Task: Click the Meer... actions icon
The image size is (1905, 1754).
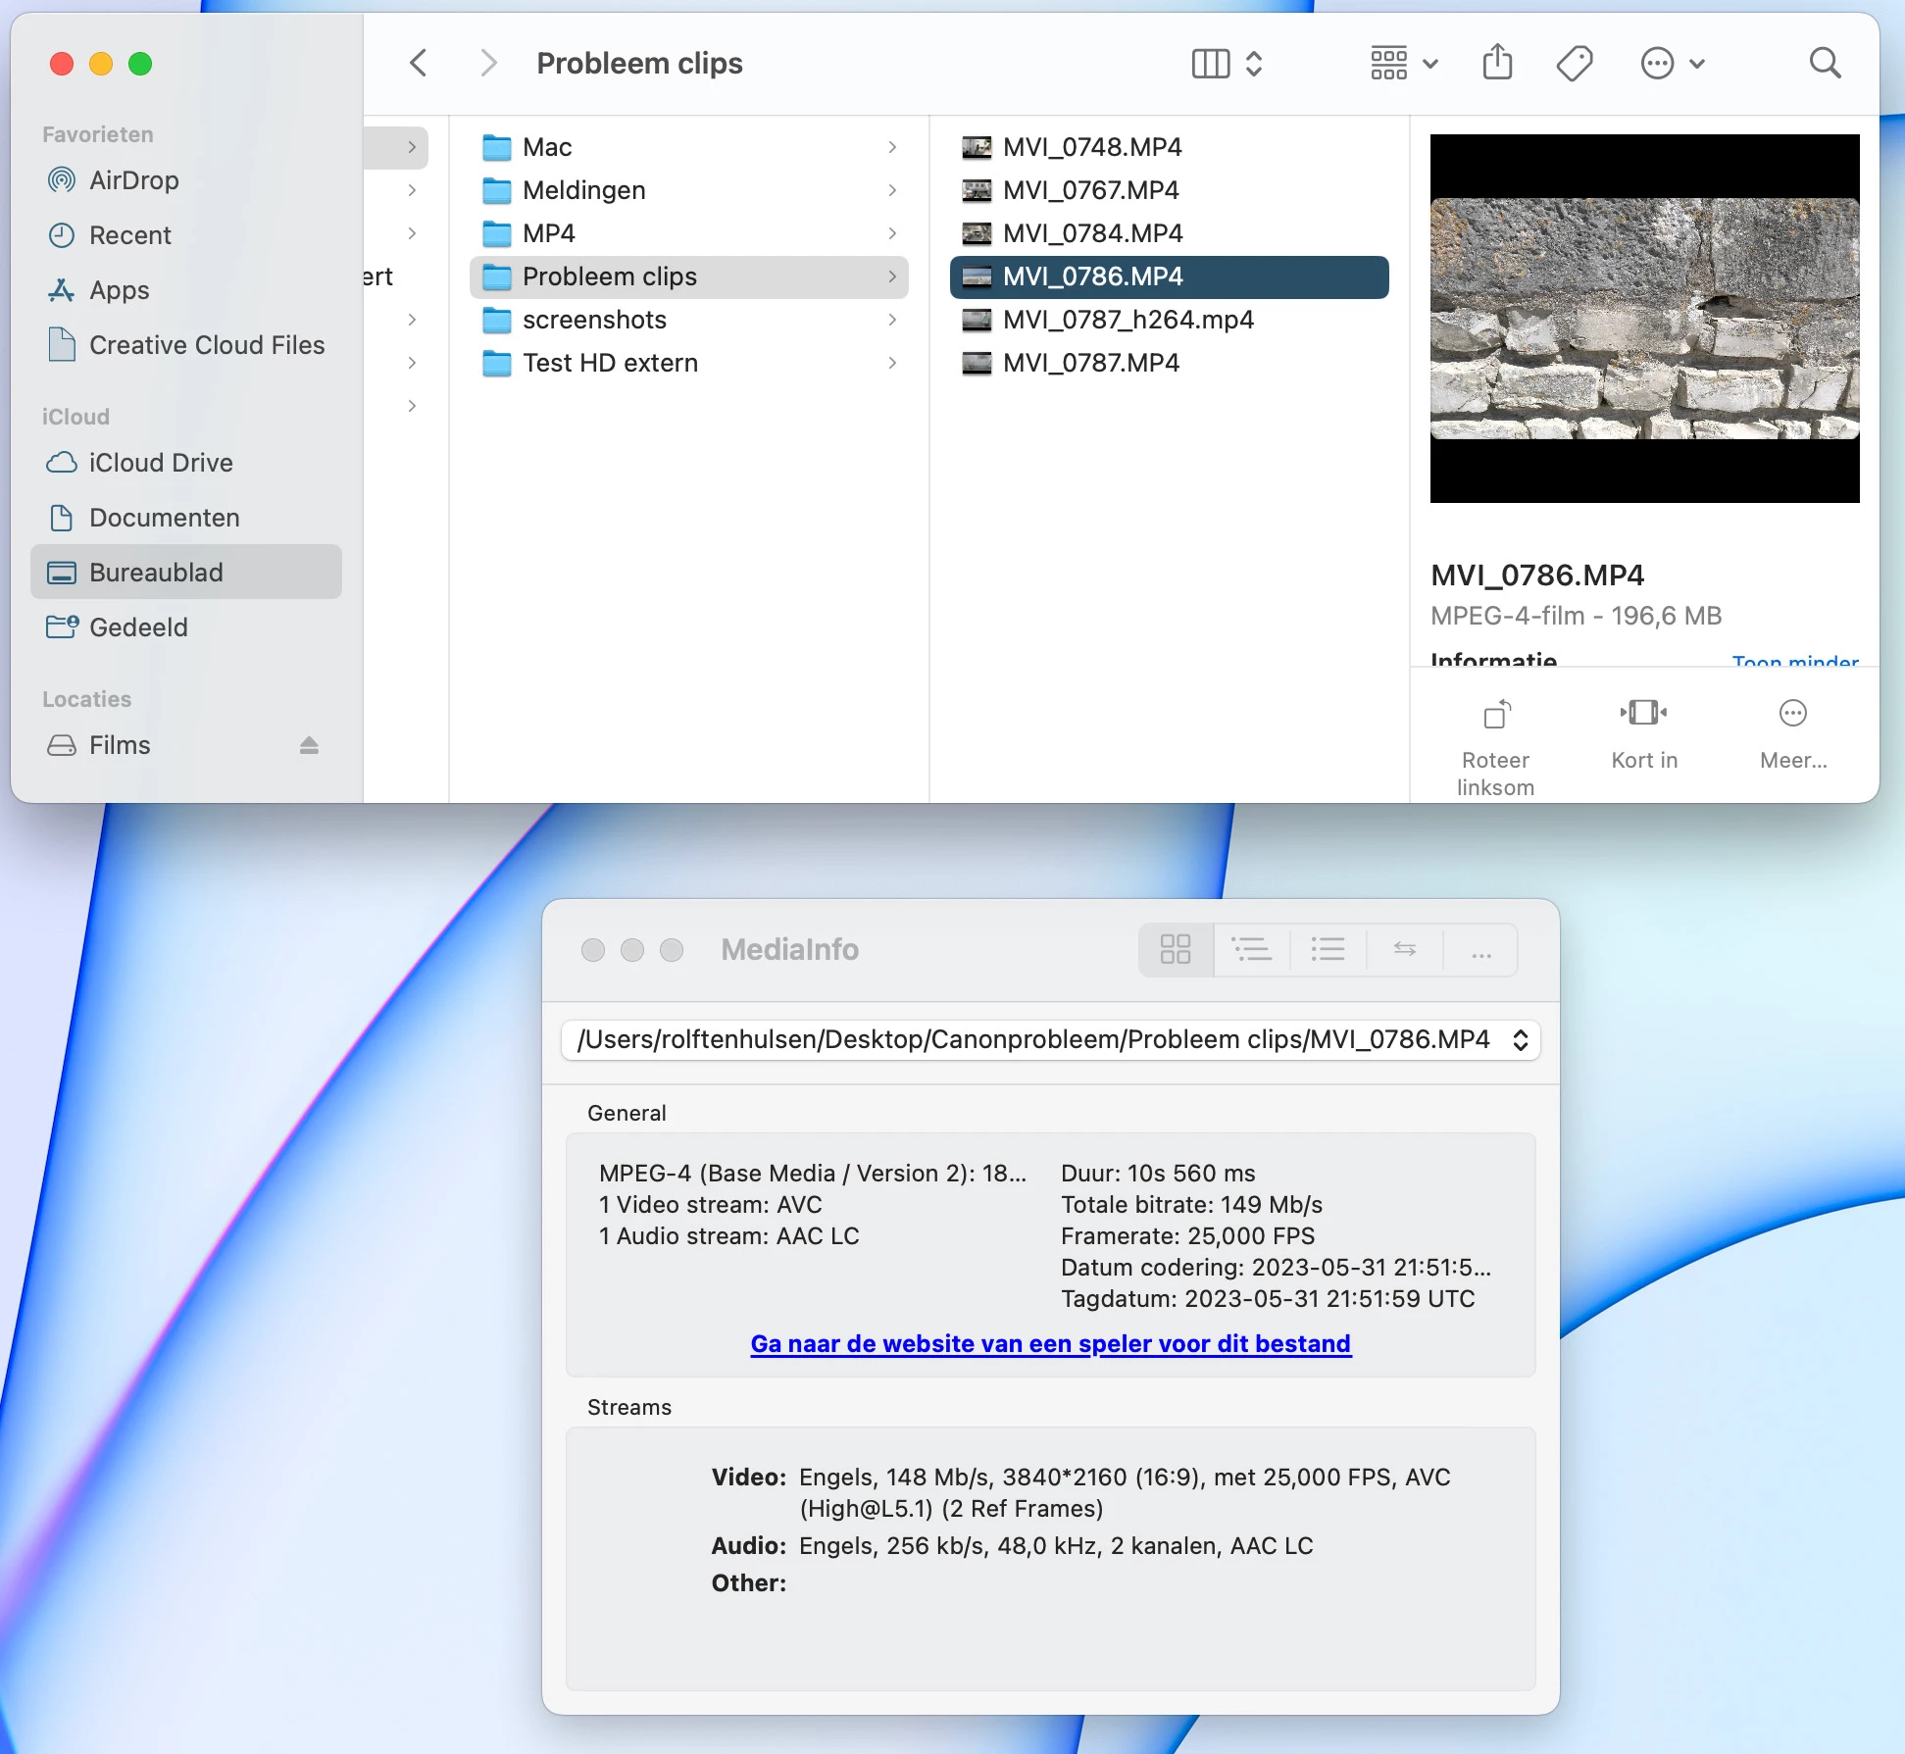Action: [x=1792, y=714]
